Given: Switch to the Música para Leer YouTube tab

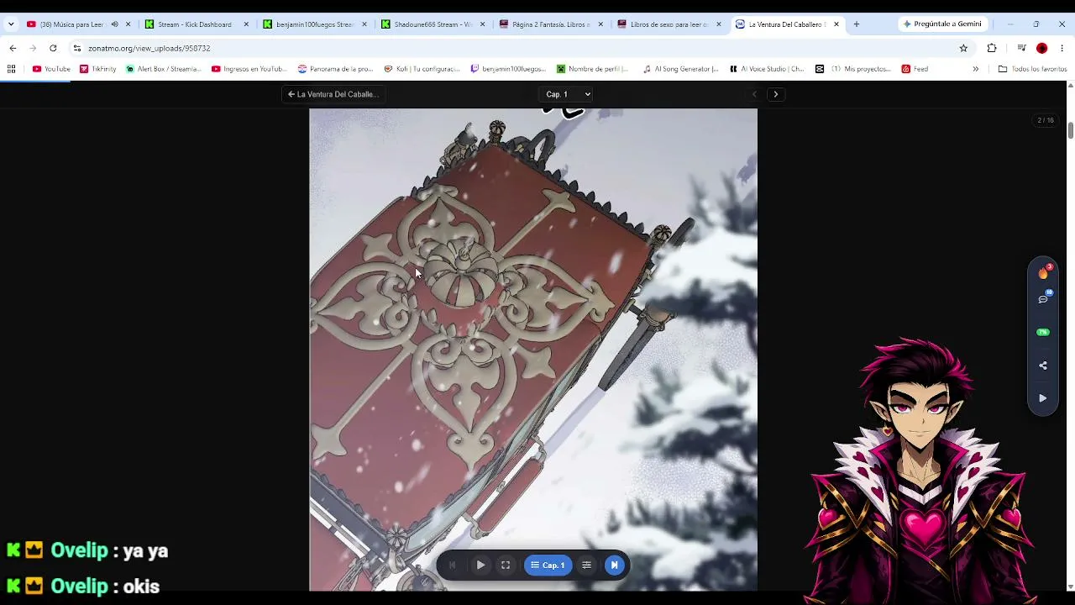Looking at the screenshot, I should [x=70, y=24].
